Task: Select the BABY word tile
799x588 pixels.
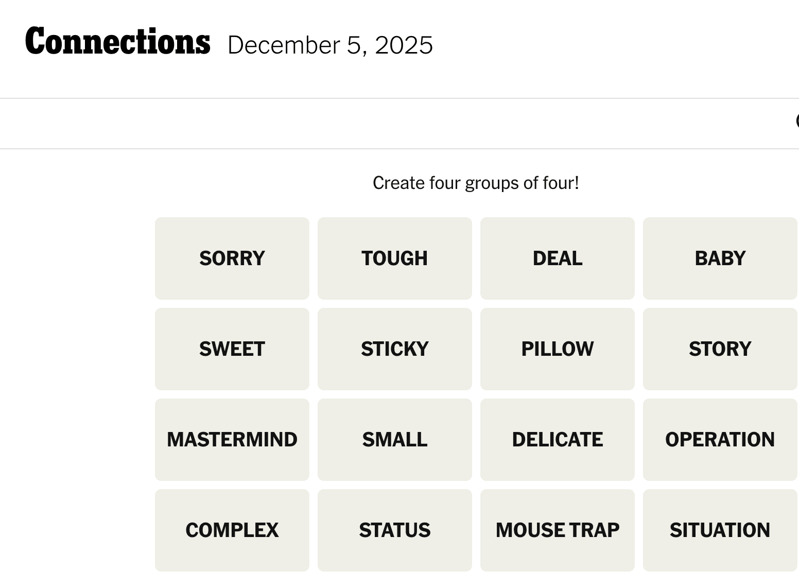Action: point(720,258)
